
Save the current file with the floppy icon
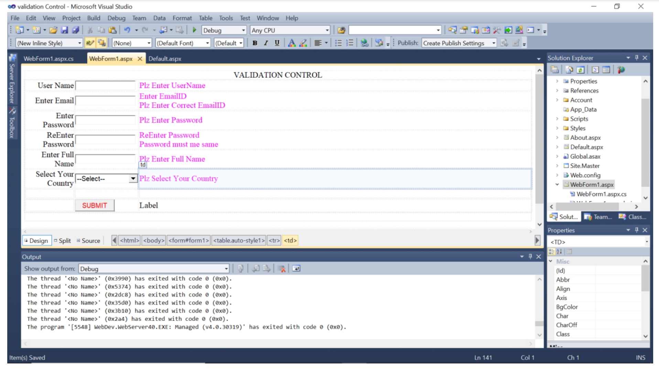[x=64, y=30]
